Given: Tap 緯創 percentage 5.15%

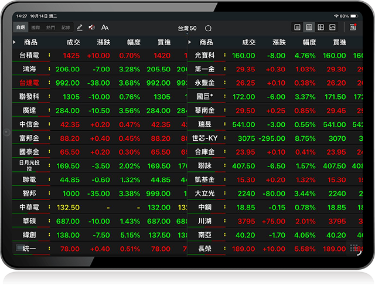Looking at the screenshot, I should (x=130, y=235).
